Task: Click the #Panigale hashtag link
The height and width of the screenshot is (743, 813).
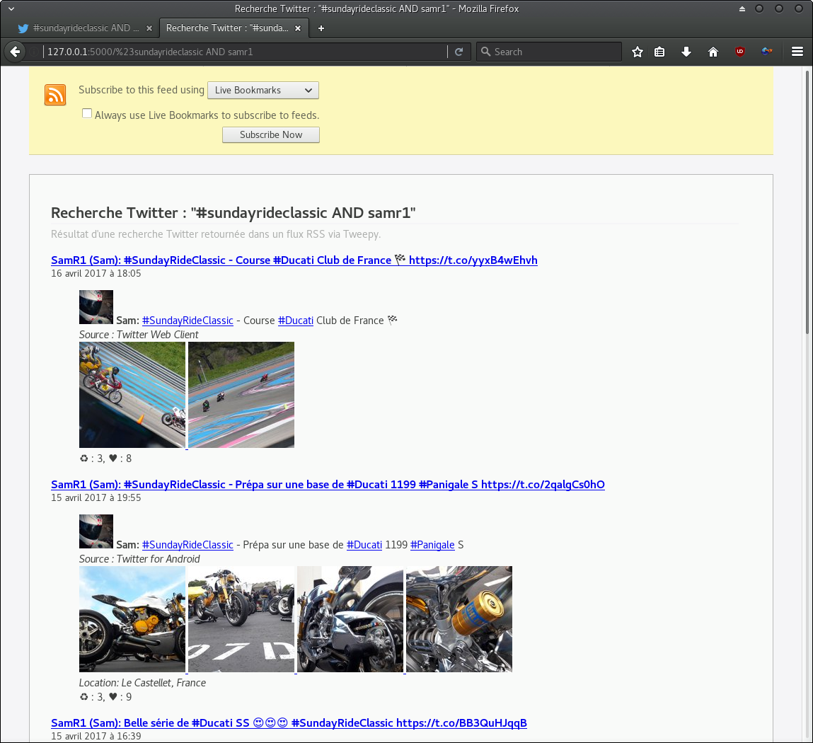Action: [x=432, y=546]
